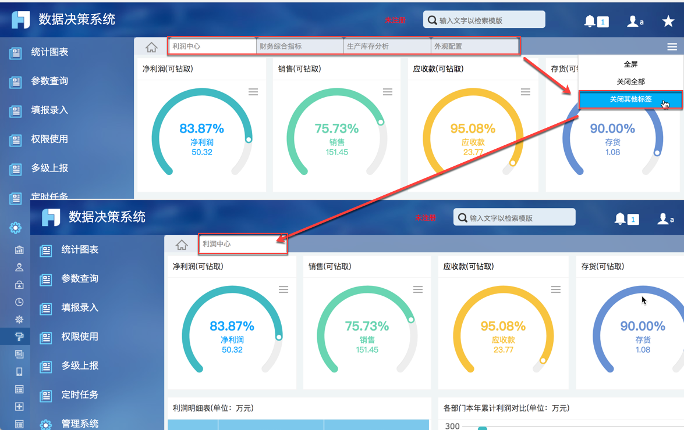Focus the template search field in lower window
The width and height of the screenshot is (684, 430).
click(x=514, y=217)
